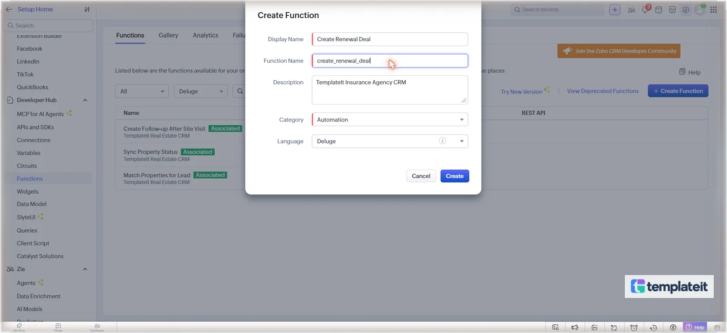Click the Display Name input field

390,39
